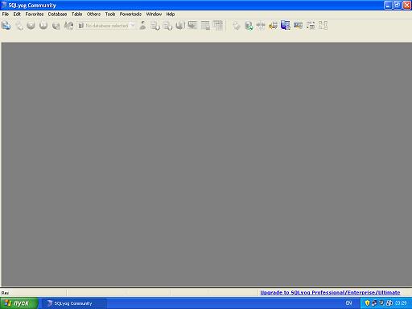Click the yellow arrow import data icon
The image size is (412, 309).
pyautogui.click(x=273, y=26)
